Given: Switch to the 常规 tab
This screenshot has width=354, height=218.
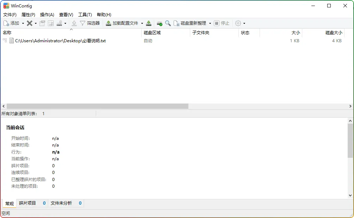Looking at the screenshot, I should coord(10,204).
